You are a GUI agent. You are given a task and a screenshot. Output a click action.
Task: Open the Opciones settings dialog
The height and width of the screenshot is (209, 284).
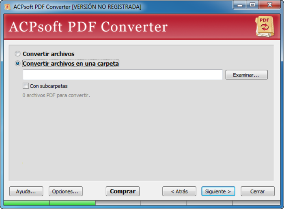tap(65, 191)
